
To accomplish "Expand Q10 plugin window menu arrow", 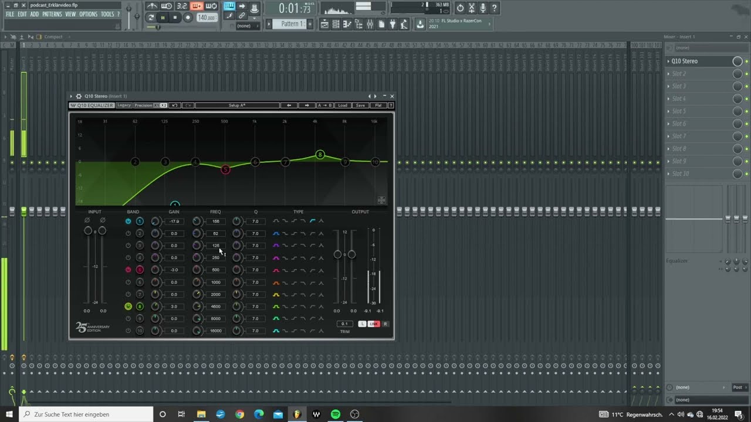I will (72, 96).
